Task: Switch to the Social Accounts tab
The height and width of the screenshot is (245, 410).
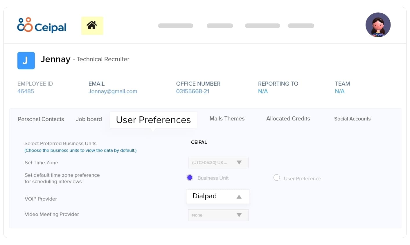Action: tap(352, 119)
